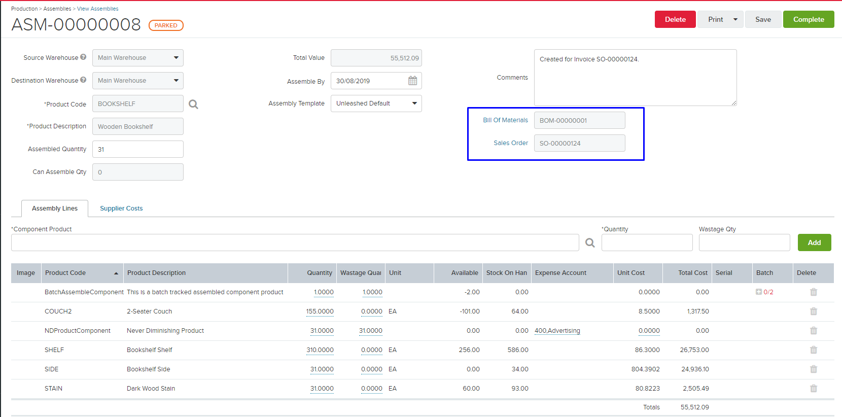Edit STAIN quantity 31.0000
842x417 pixels.
click(322, 389)
